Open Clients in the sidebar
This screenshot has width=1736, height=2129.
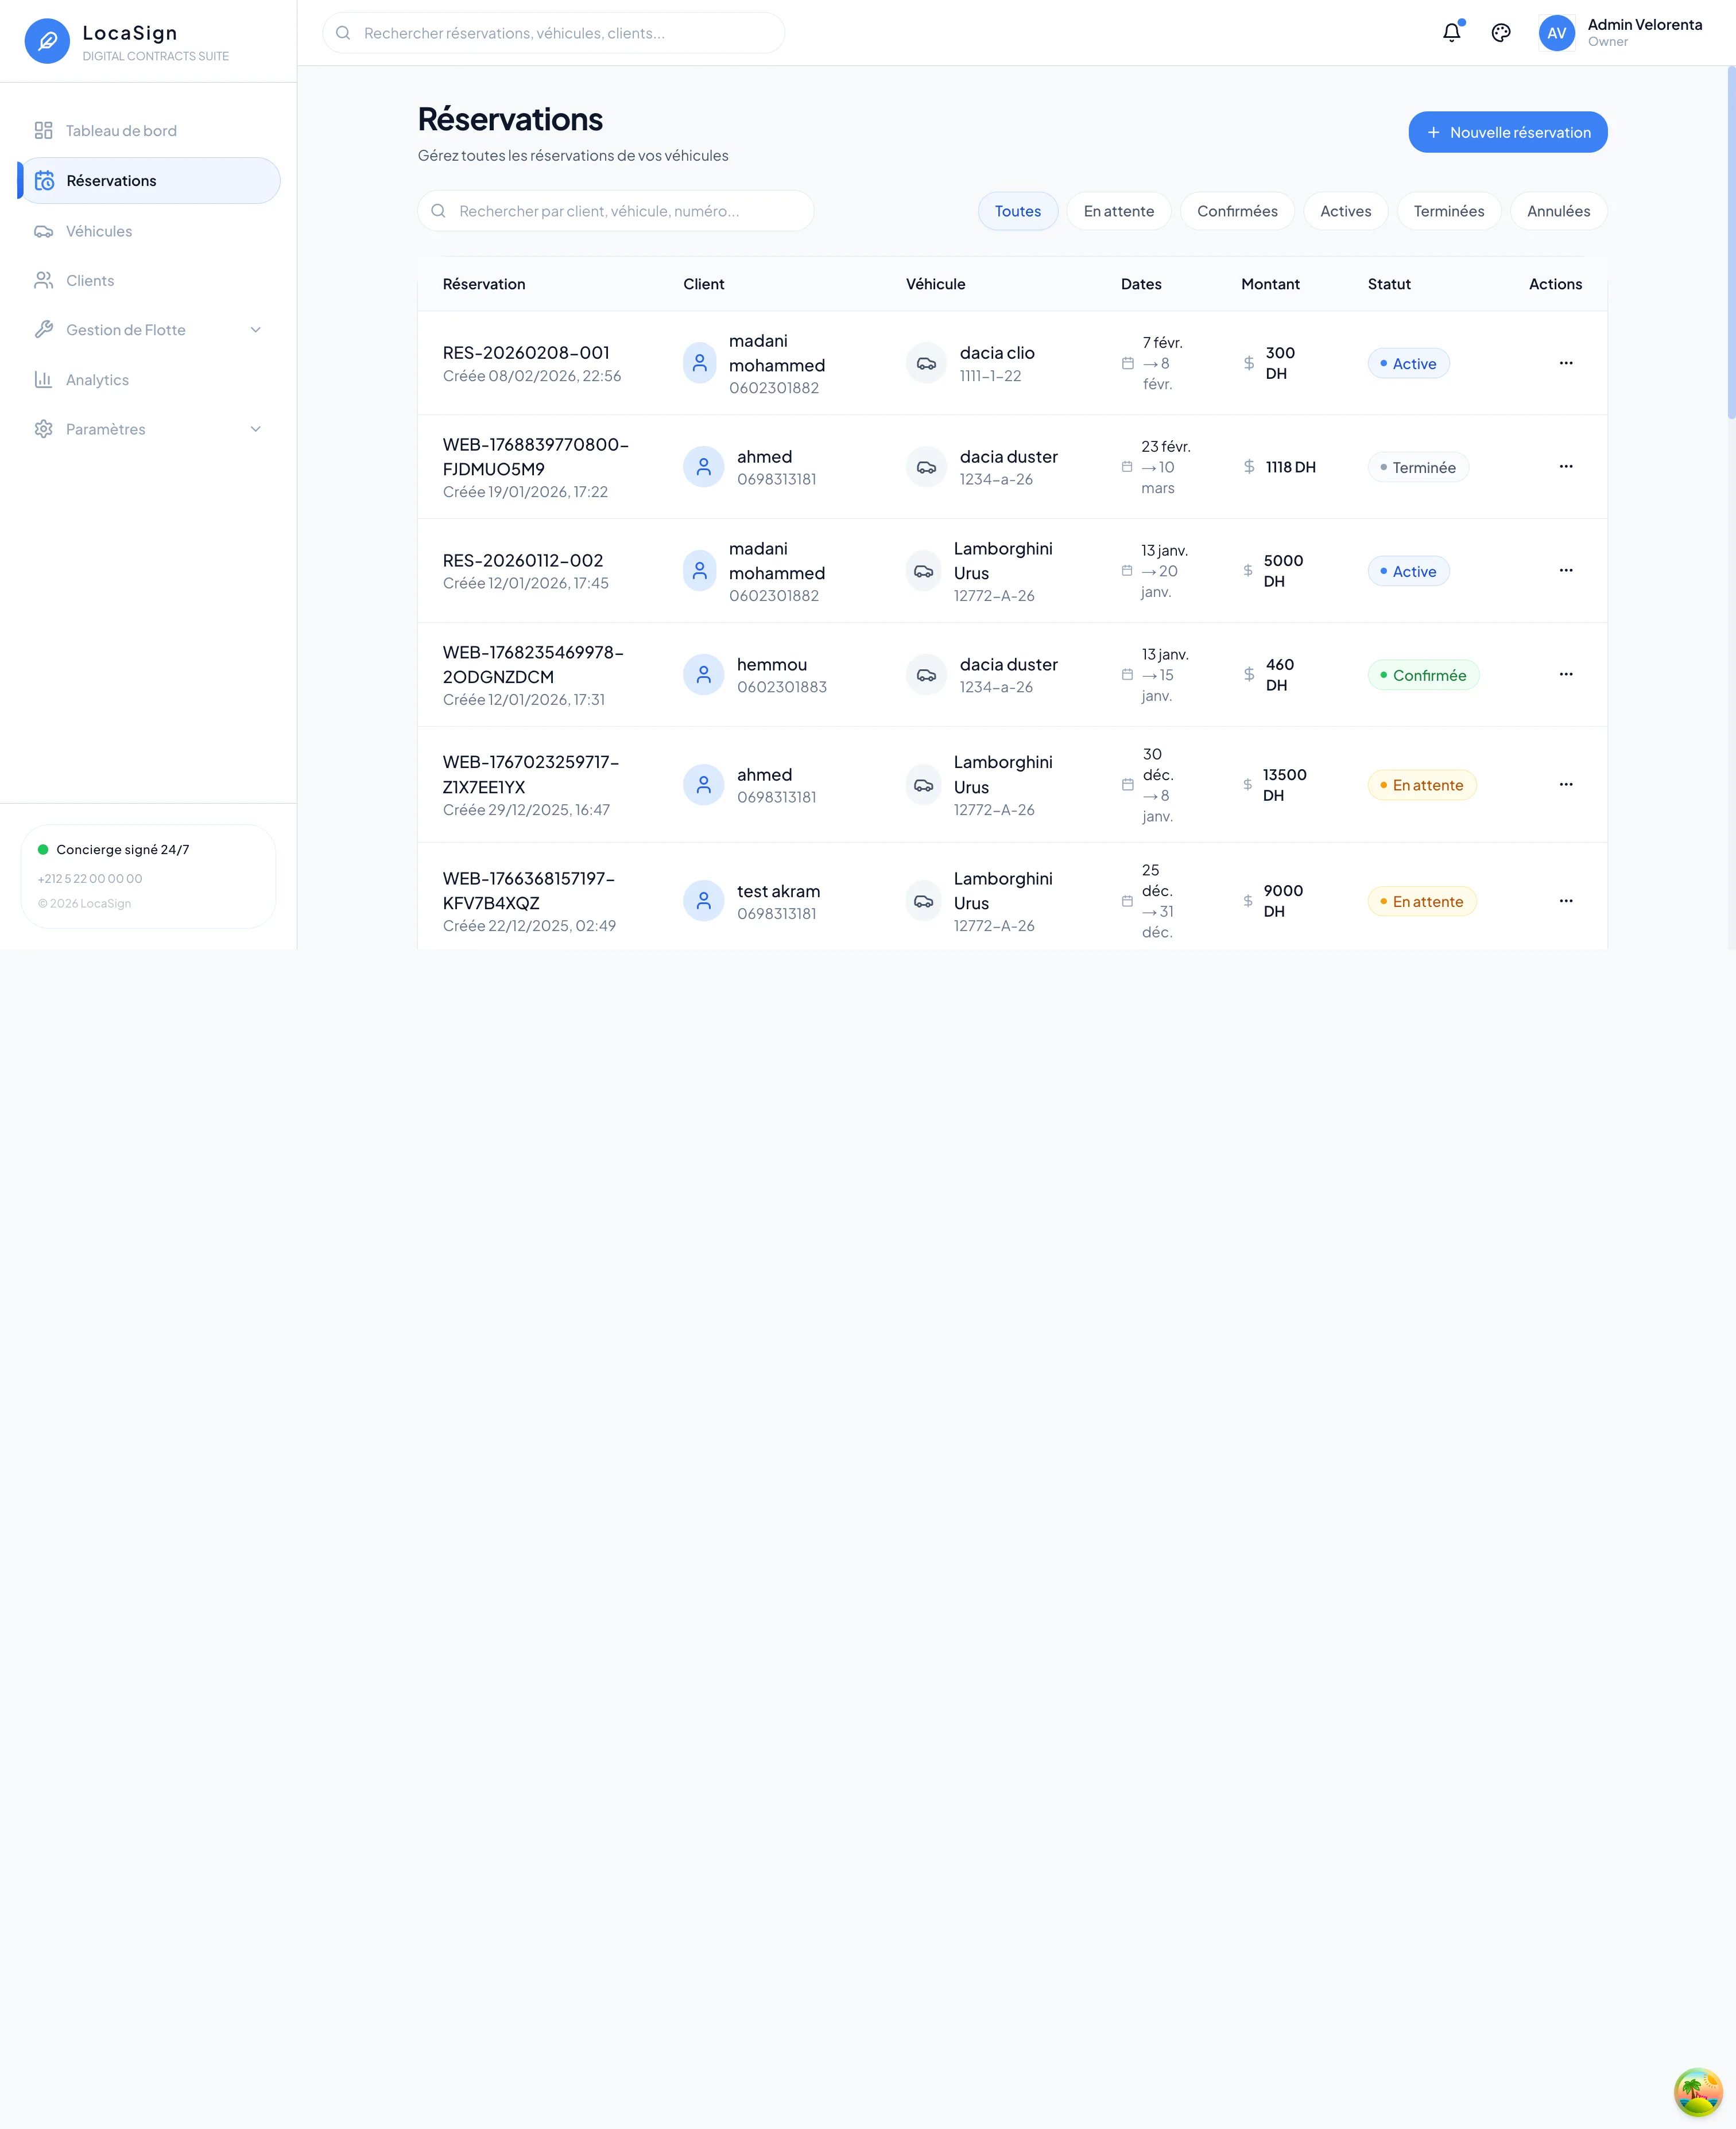[90, 281]
